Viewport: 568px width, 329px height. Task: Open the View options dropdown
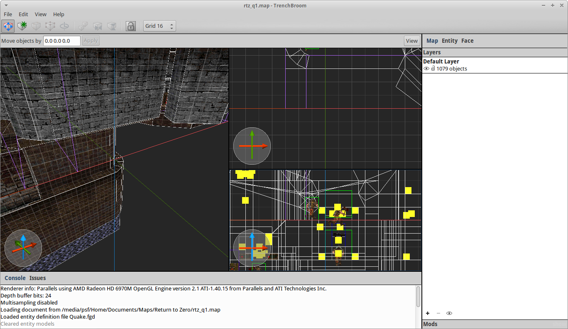[x=411, y=41]
